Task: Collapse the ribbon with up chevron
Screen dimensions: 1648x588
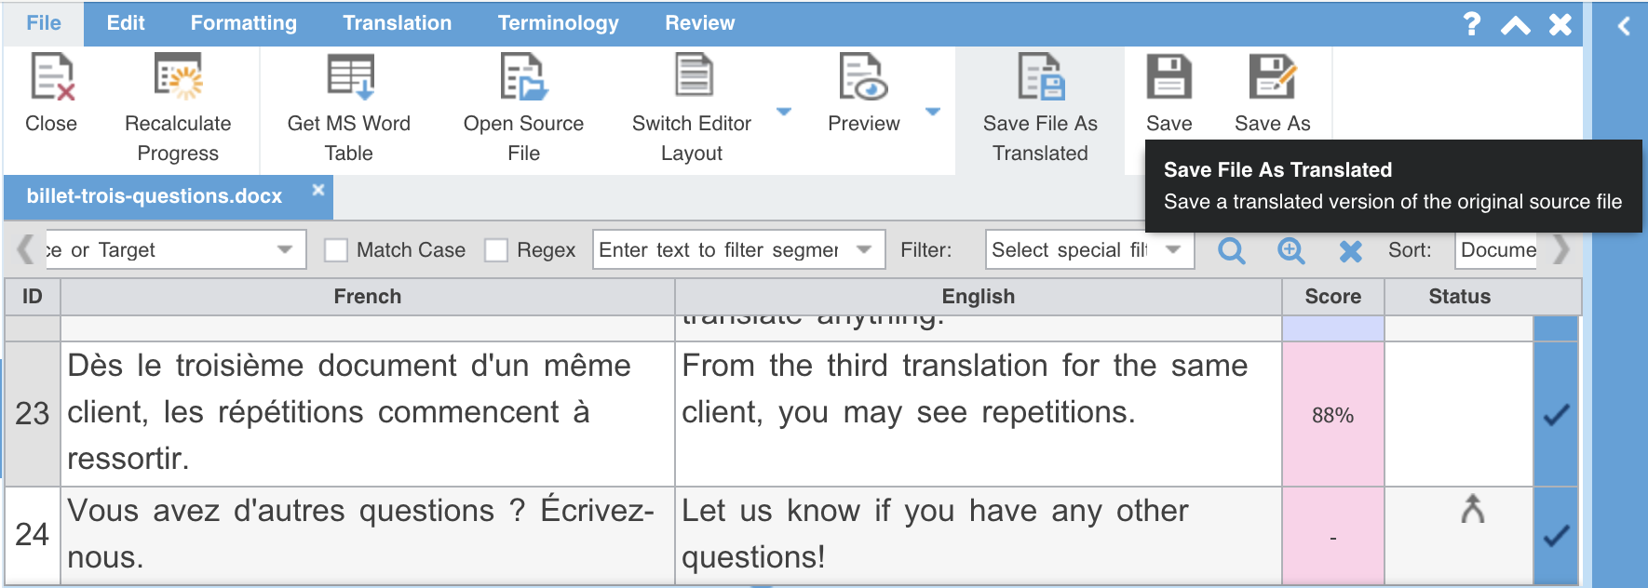Action: pos(1516,25)
